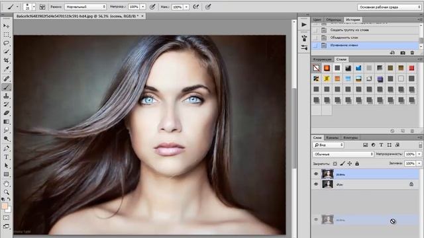Image resolution: width=424 pixels, height=238 pixels.
Task: Toggle lock position of layer
Action: pos(350,163)
